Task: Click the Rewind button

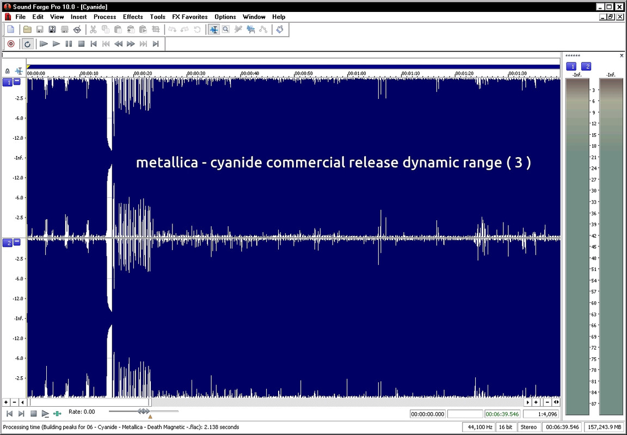Action: pyautogui.click(x=118, y=44)
